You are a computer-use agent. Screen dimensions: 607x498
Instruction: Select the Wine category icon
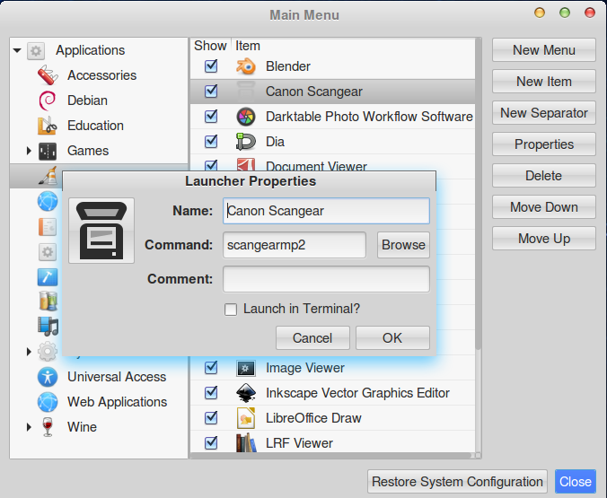click(48, 427)
